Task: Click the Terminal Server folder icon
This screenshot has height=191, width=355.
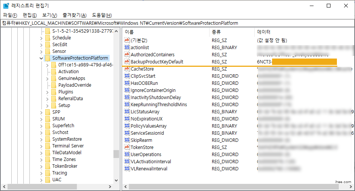Action: click(47, 146)
